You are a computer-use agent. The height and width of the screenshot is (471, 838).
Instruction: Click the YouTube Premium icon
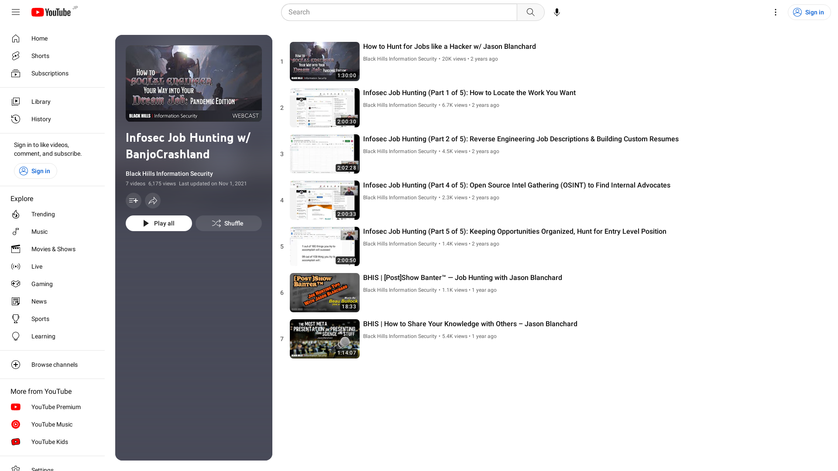[x=16, y=407]
